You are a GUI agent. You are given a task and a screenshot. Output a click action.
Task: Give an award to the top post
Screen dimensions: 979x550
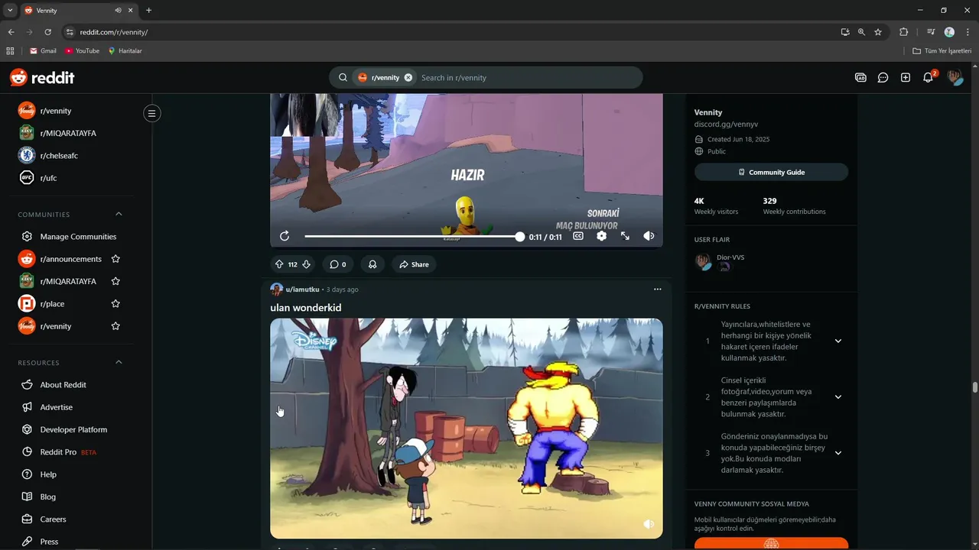pyautogui.click(x=372, y=264)
